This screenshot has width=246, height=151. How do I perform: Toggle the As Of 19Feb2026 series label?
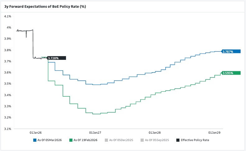86,140
